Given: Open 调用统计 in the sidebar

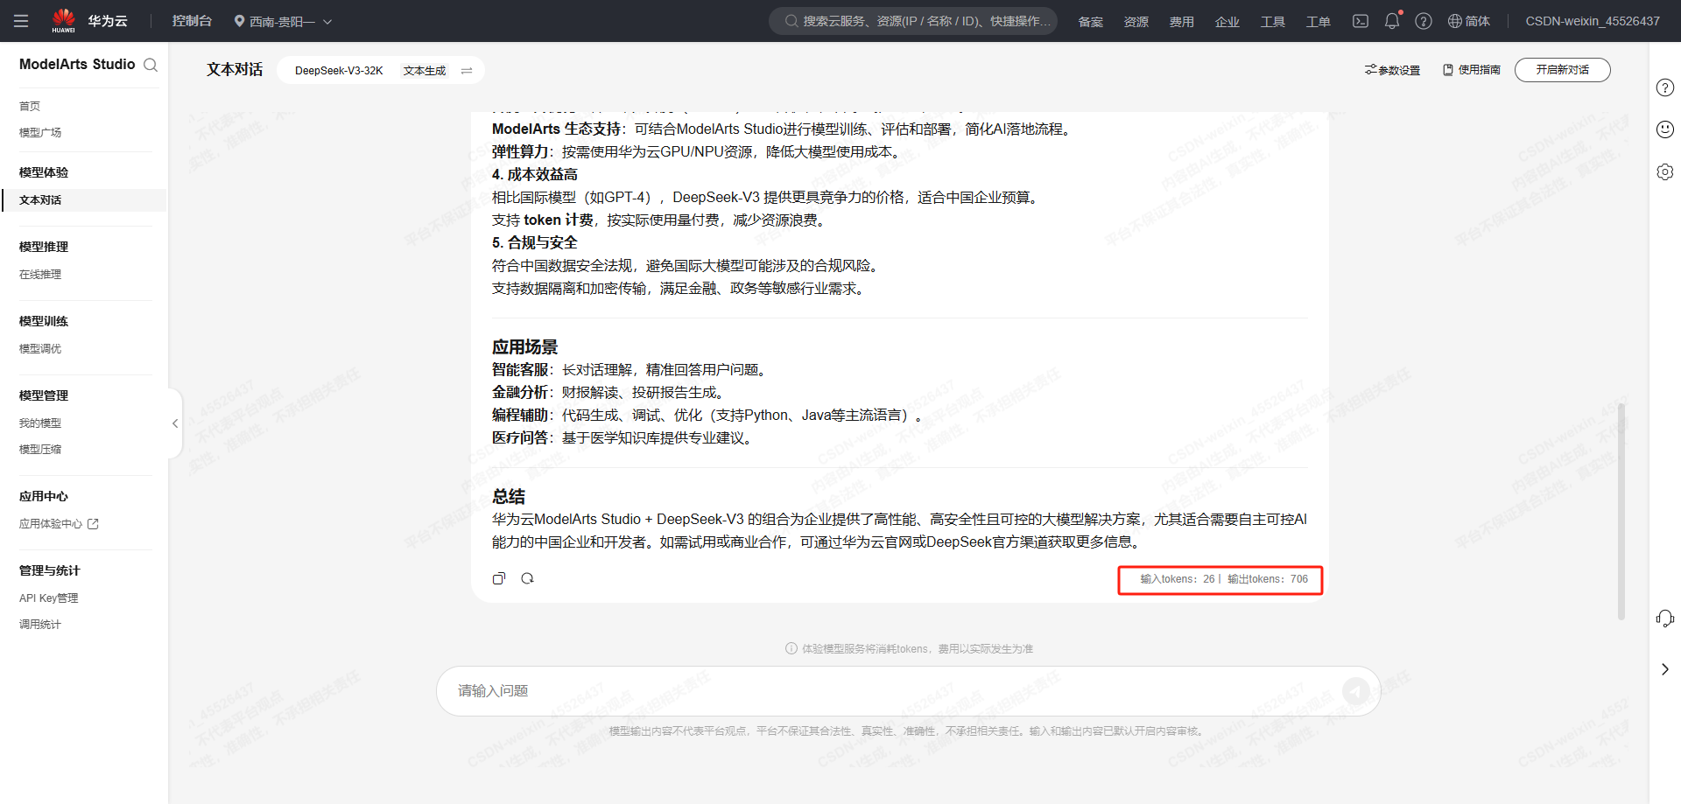Looking at the screenshot, I should tap(40, 625).
